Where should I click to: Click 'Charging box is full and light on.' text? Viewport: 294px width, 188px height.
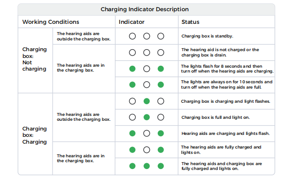[216, 117]
